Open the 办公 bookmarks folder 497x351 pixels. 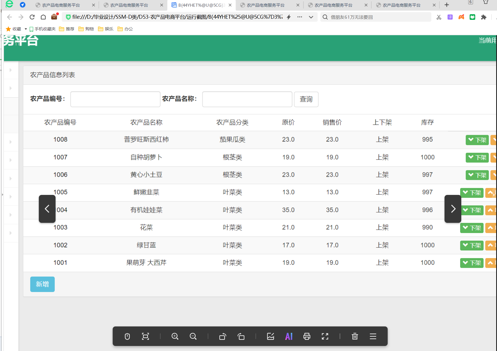pyautogui.click(x=125, y=29)
